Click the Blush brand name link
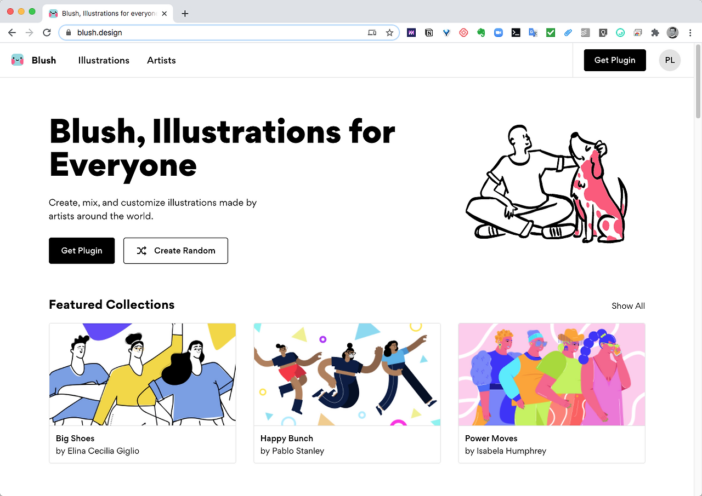 [44, 60]
